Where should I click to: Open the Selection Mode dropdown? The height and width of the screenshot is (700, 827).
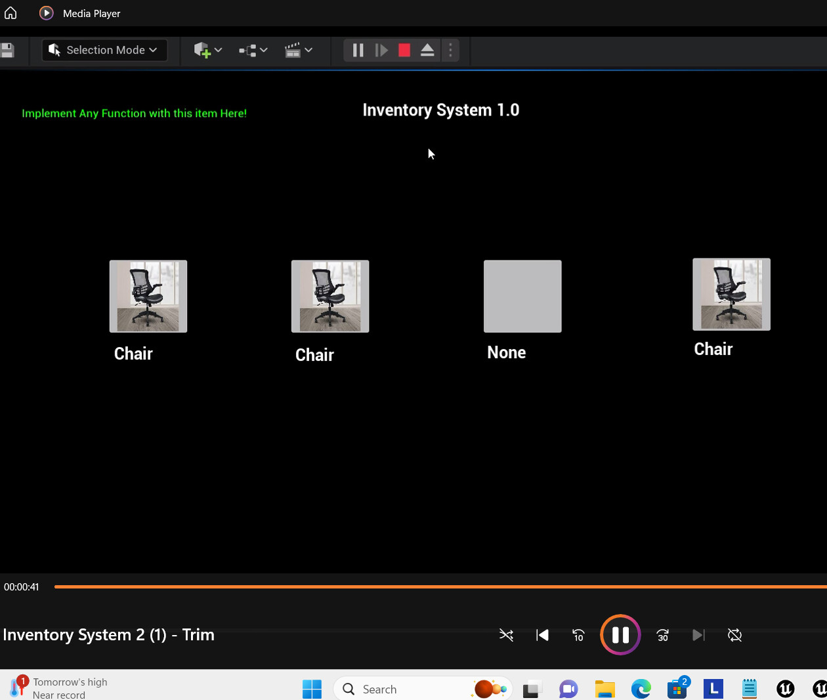pyautogui.click(x=104, y=50)
